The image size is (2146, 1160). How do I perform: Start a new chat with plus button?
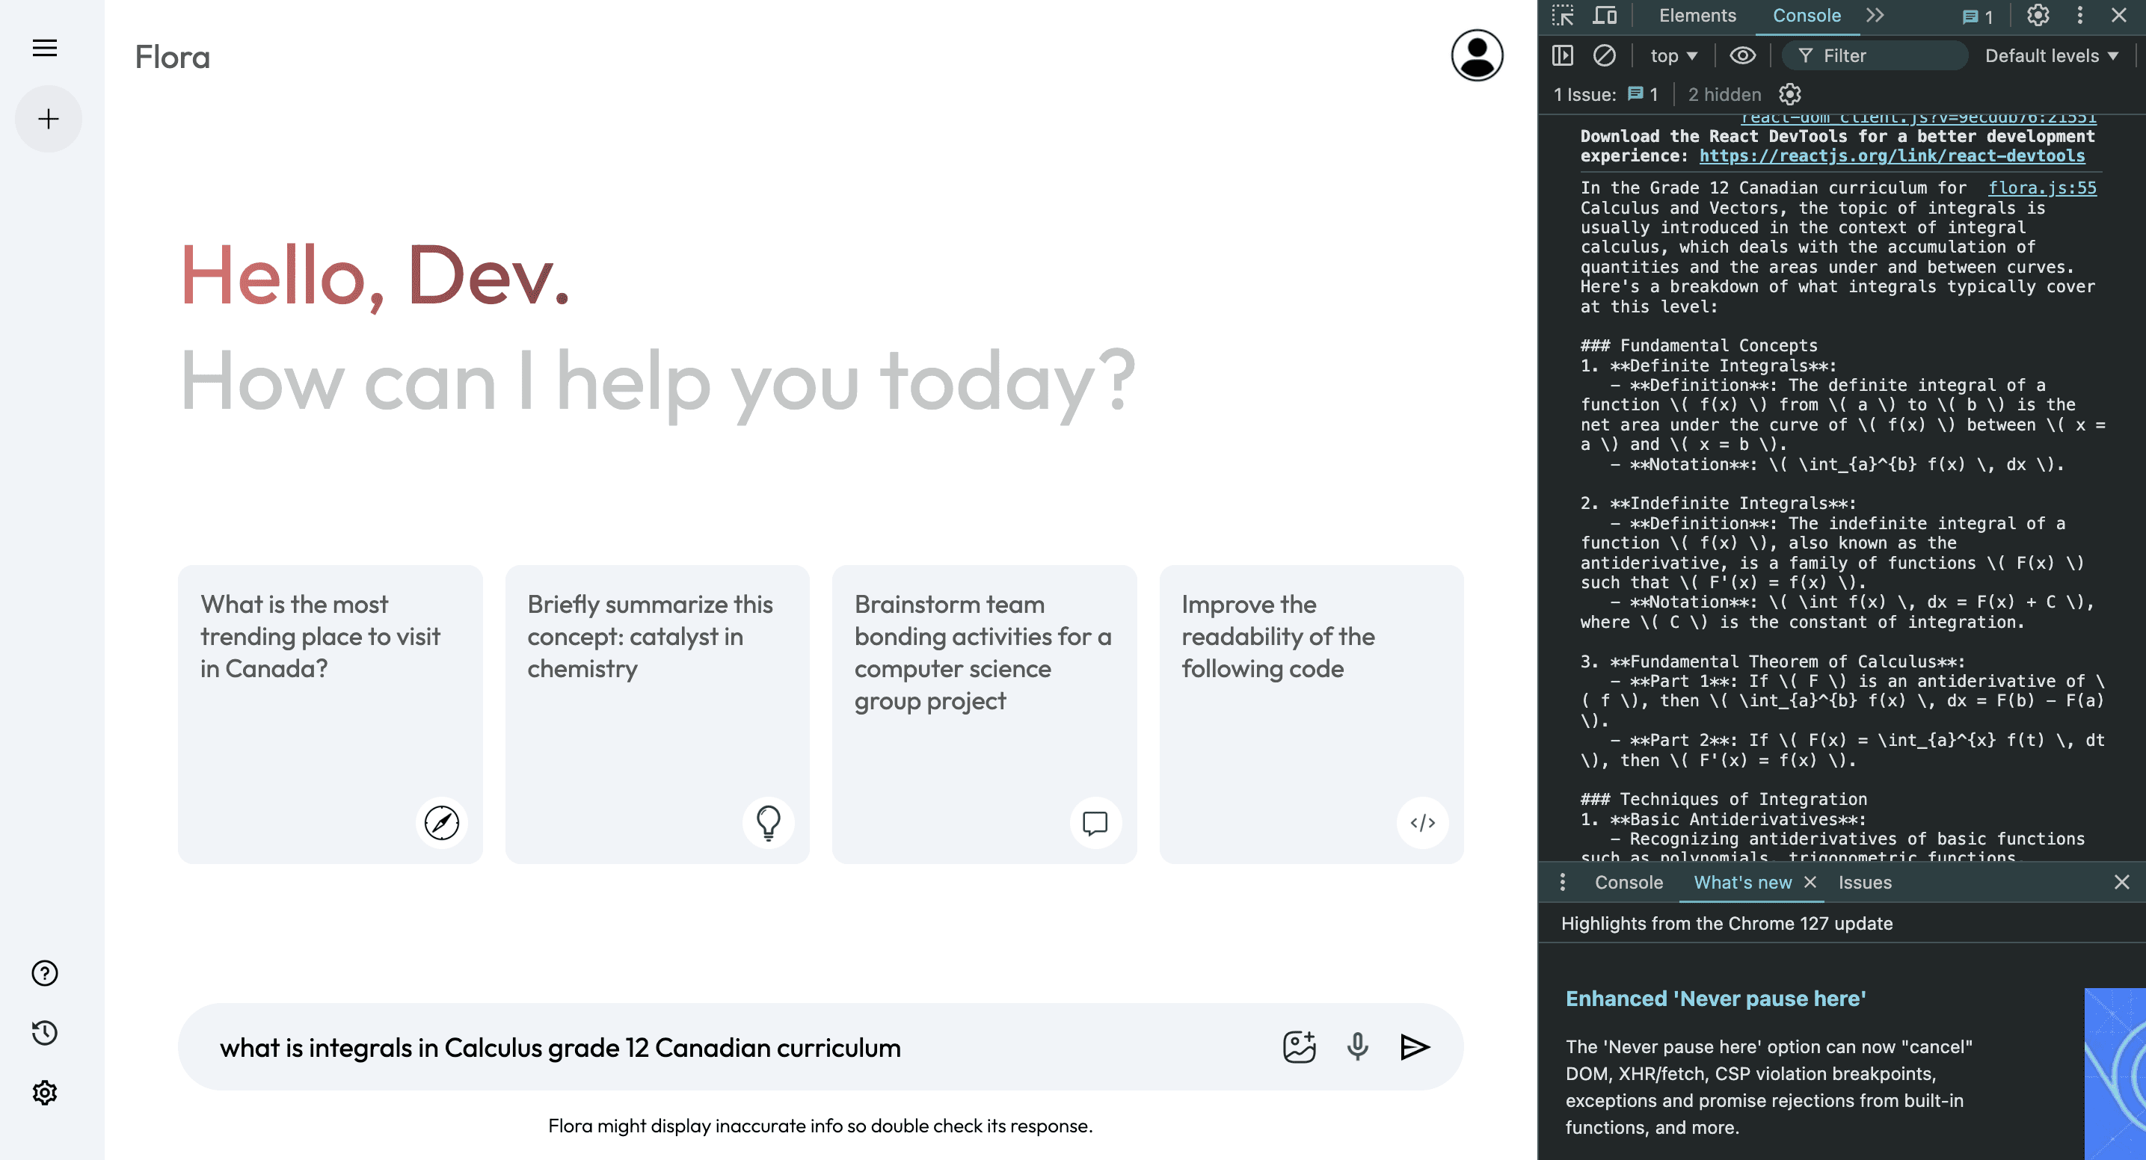[49, 119]
